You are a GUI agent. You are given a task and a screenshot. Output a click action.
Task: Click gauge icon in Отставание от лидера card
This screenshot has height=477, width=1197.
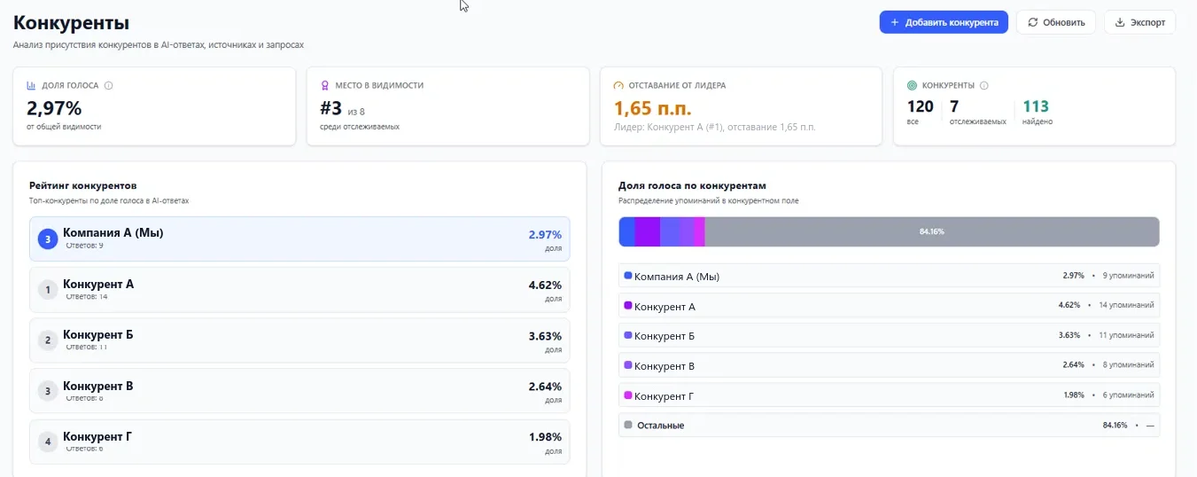(x=619, y=86)
